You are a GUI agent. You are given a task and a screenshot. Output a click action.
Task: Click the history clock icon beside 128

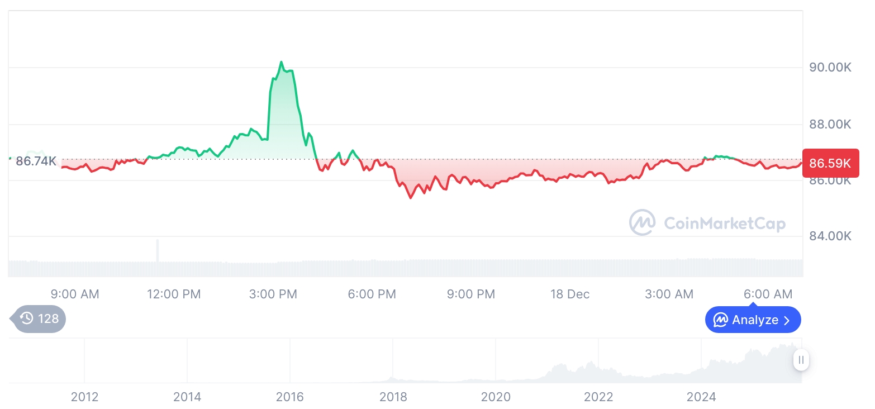27,319
